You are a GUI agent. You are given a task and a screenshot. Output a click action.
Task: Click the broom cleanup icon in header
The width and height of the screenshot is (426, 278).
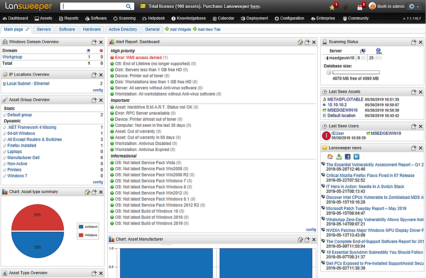click(345, 7)
